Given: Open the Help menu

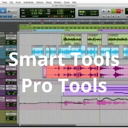Looking at the screenshot, I should coord(74,2).
